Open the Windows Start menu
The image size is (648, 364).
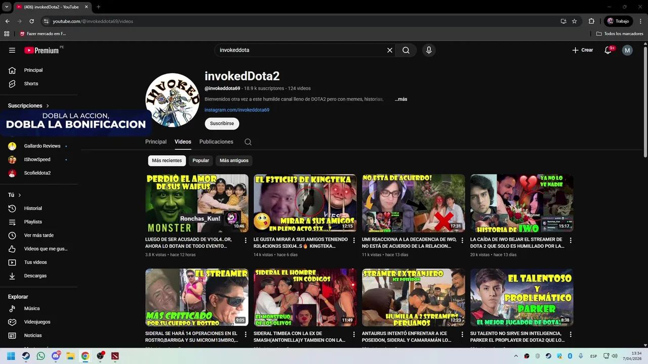pyautogui.click(x=11, y=356)
